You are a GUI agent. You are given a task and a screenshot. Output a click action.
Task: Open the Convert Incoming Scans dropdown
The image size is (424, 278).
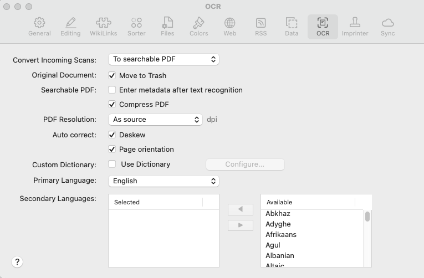tap(164, 59)
